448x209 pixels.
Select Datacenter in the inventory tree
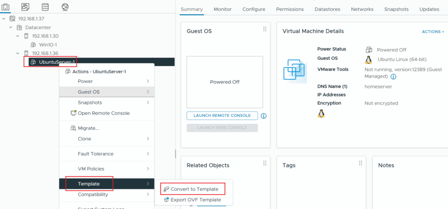pos(38,28)
